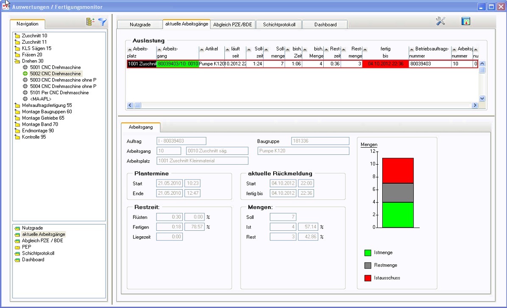Sort by the Artikel column header
This screenshot has width=507, height=308.
211,52
